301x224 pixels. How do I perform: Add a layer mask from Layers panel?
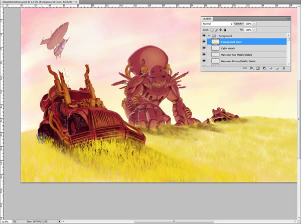click(258, 68)
